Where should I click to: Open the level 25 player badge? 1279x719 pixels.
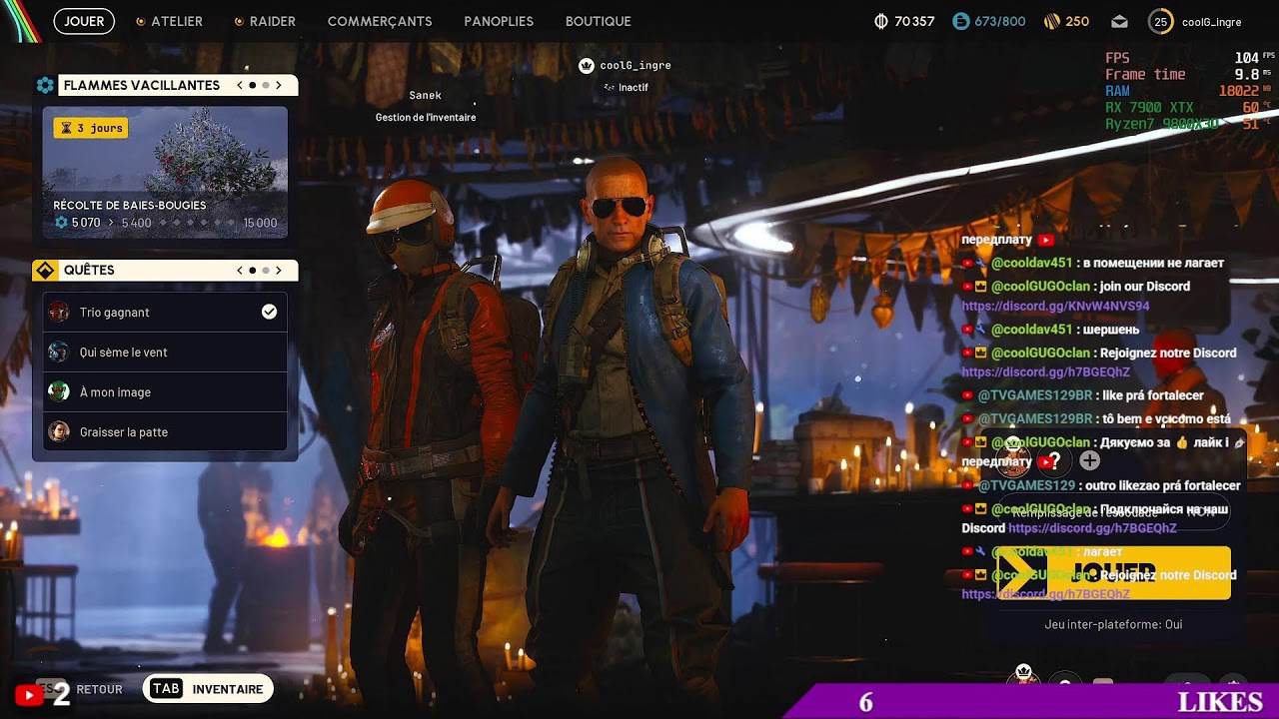tap(1160, 21)
